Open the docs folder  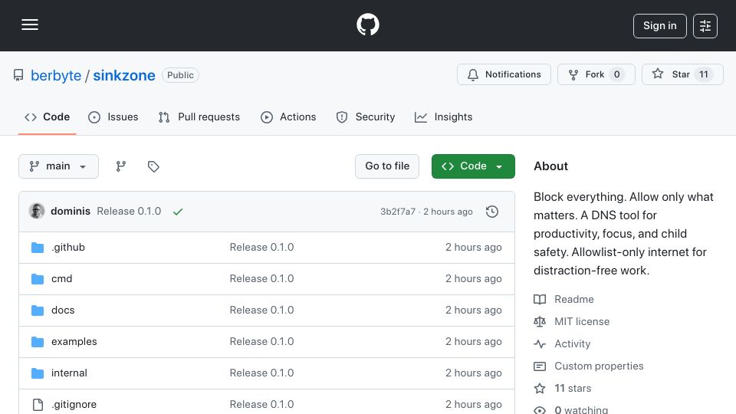tap(63, 310)
